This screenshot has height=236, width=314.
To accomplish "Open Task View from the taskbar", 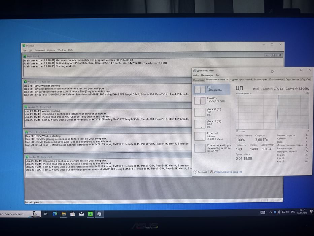I will click(x=45, y=214).
